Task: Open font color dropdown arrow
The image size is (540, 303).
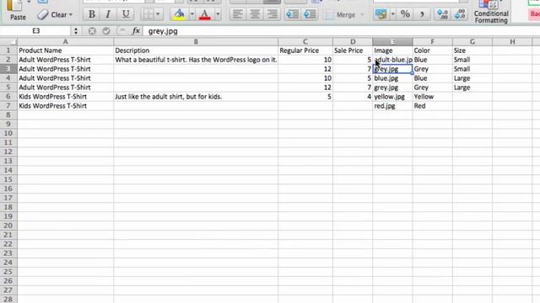Action: tap(218, 14)
